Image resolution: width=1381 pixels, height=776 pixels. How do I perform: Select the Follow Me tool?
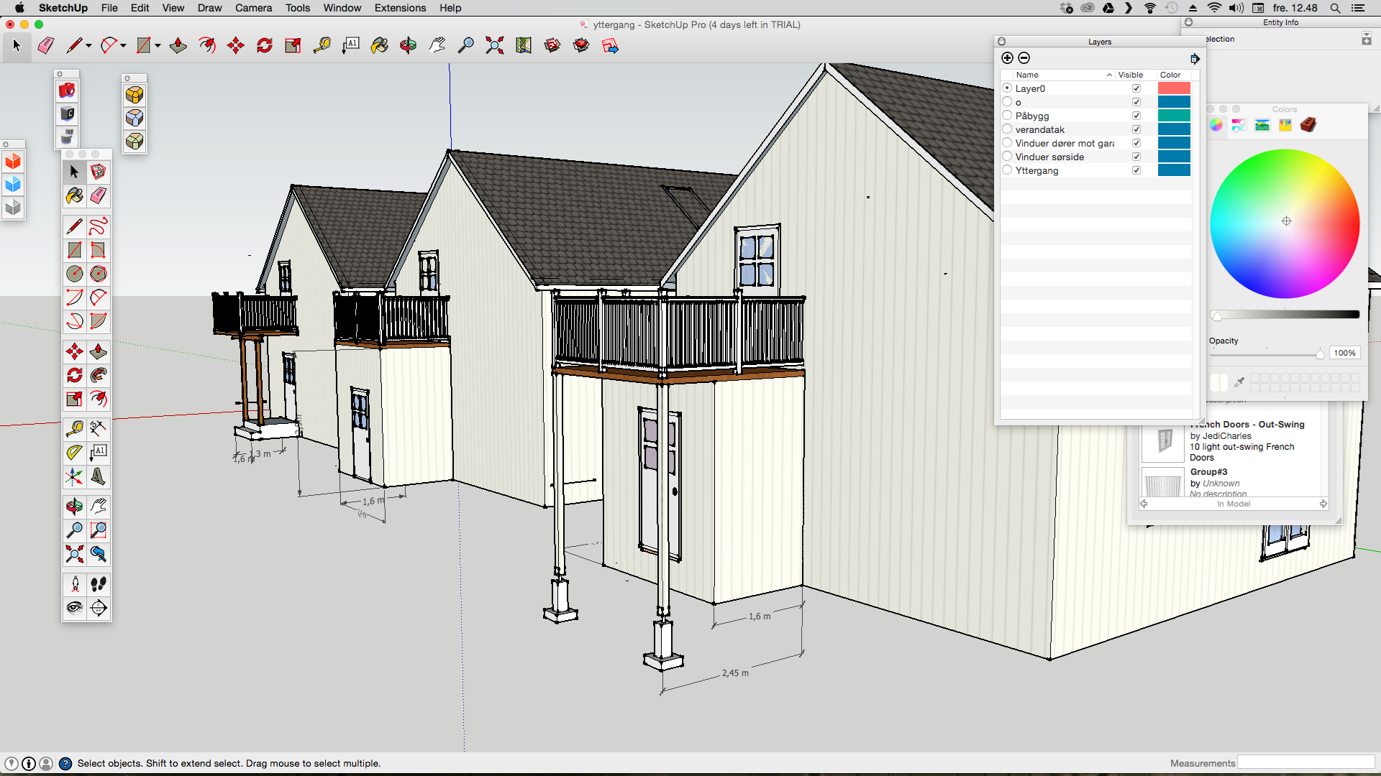coord(99,375)
